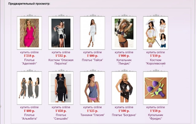Select the Платье "Богдана" title link

pyautogui.click(x=124, y=115)
